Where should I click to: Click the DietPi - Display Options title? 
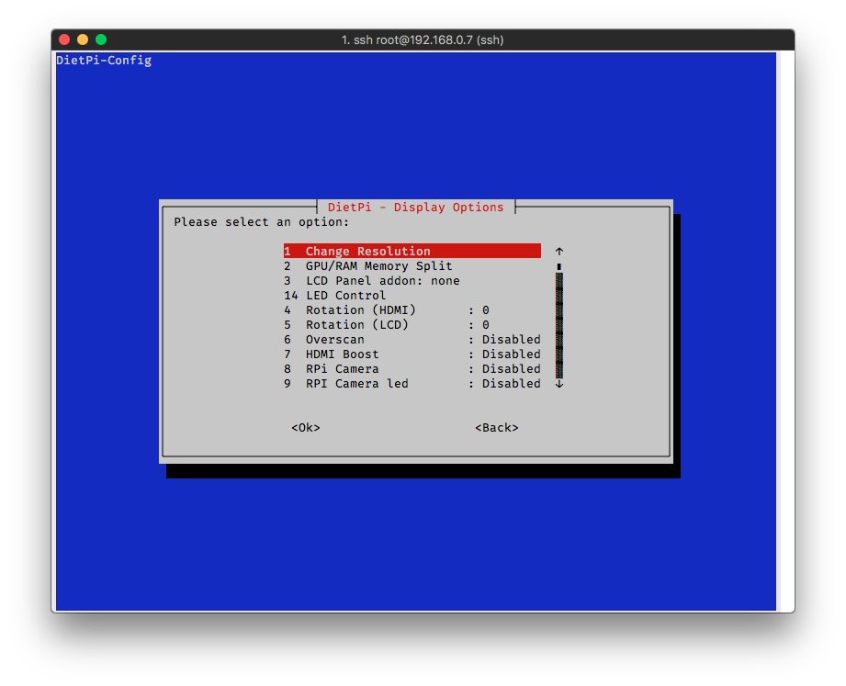415,208
